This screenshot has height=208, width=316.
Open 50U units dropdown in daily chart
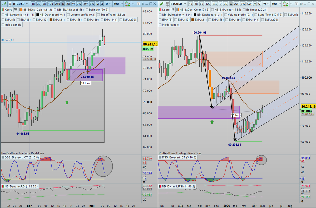(118, 4)
